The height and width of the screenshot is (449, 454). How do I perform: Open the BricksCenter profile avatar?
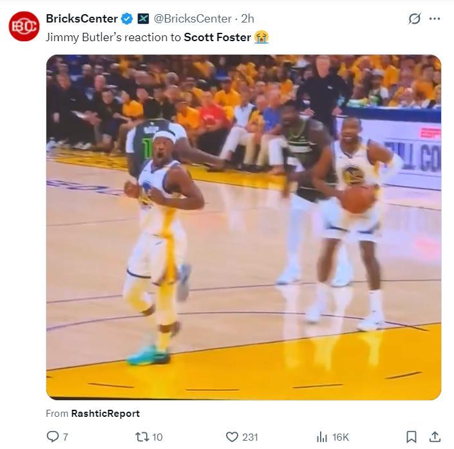pos(24,26)
